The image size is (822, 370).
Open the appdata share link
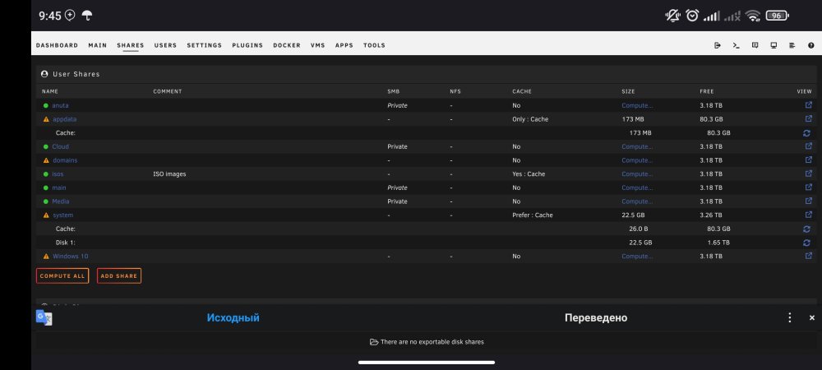(64, 119)
